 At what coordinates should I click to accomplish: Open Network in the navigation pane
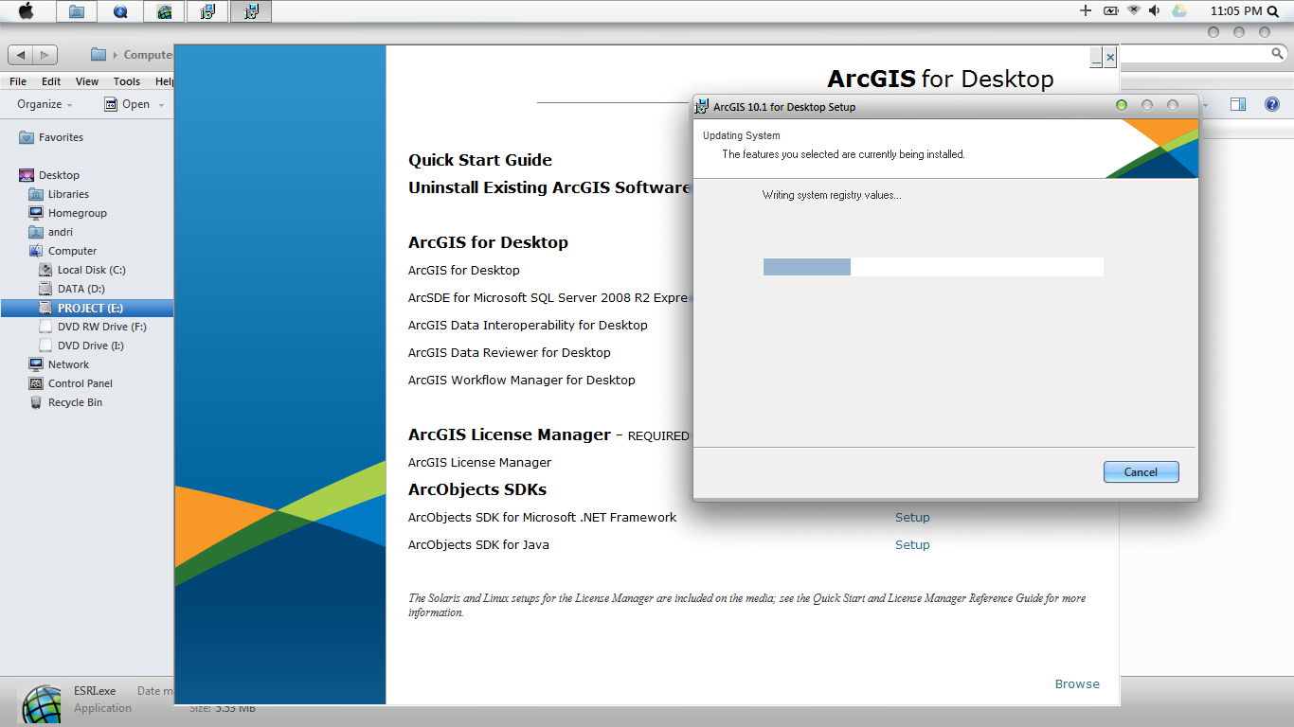[68, 364]
